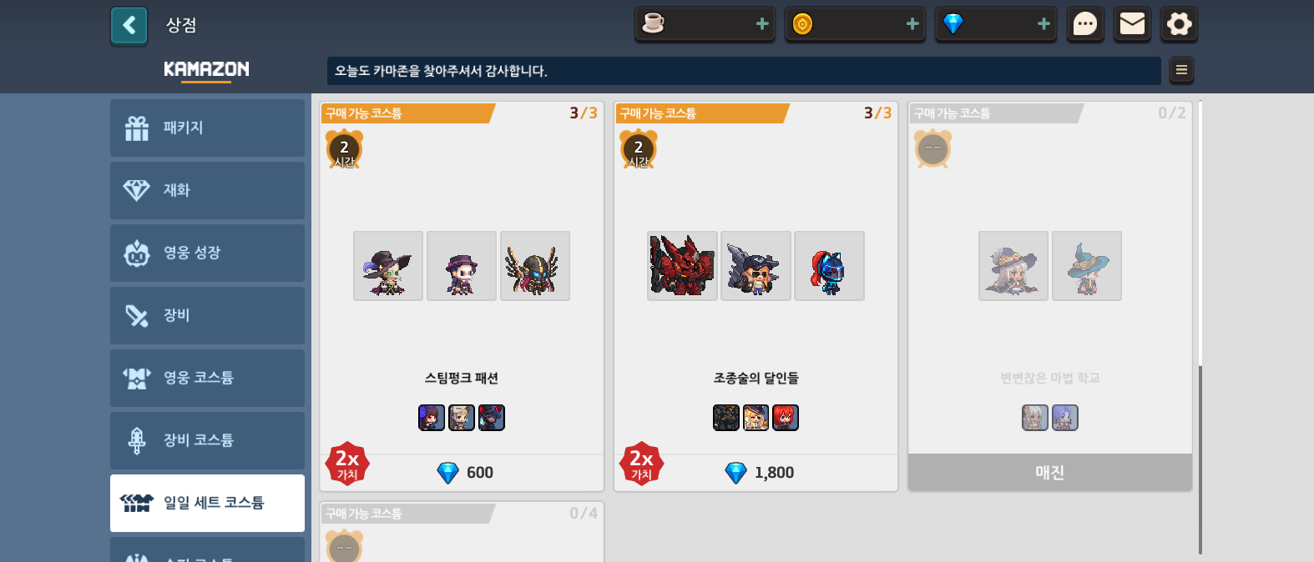The image size is (1314, 562).
Task: Open the chat speech bubble icon
Action: pyautogui.click(x=1085, y=24)
